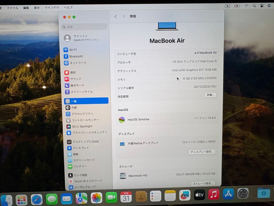Open プライバシーとセキュリティ settings
This screenshot has height=206, width=274.
pyautogui.click(x=87, y=133)
